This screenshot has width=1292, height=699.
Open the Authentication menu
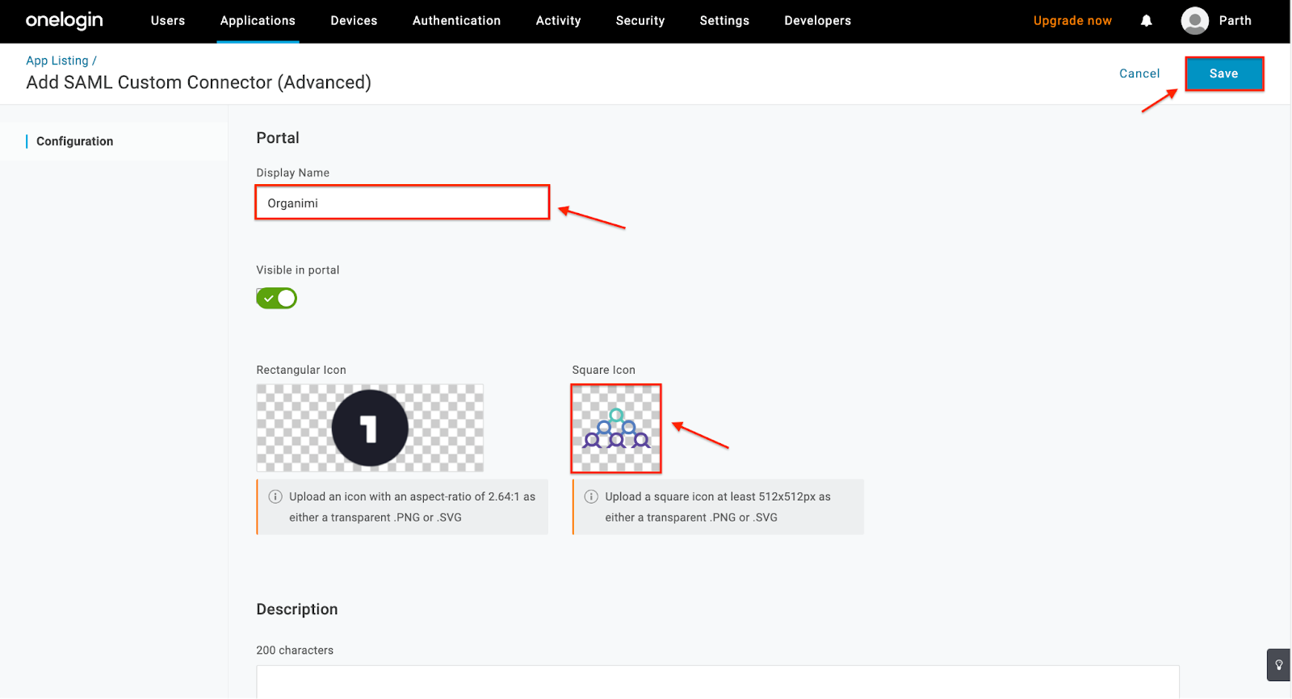[456, 21]
